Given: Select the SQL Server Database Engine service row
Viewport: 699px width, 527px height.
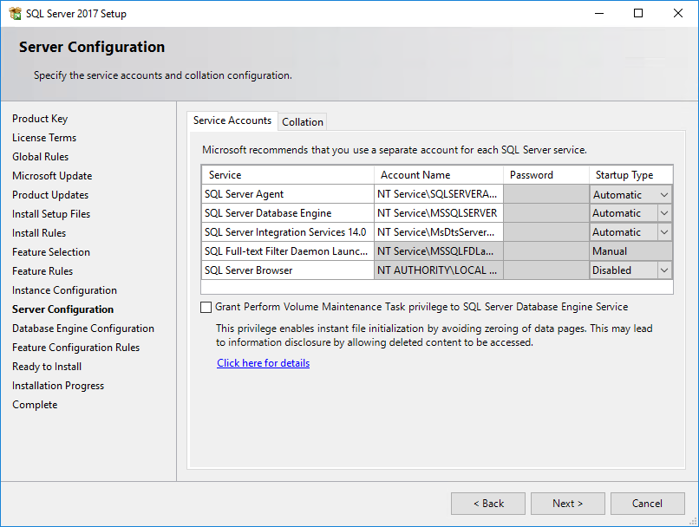Looking at the screenshot, I should pos(288,213).
